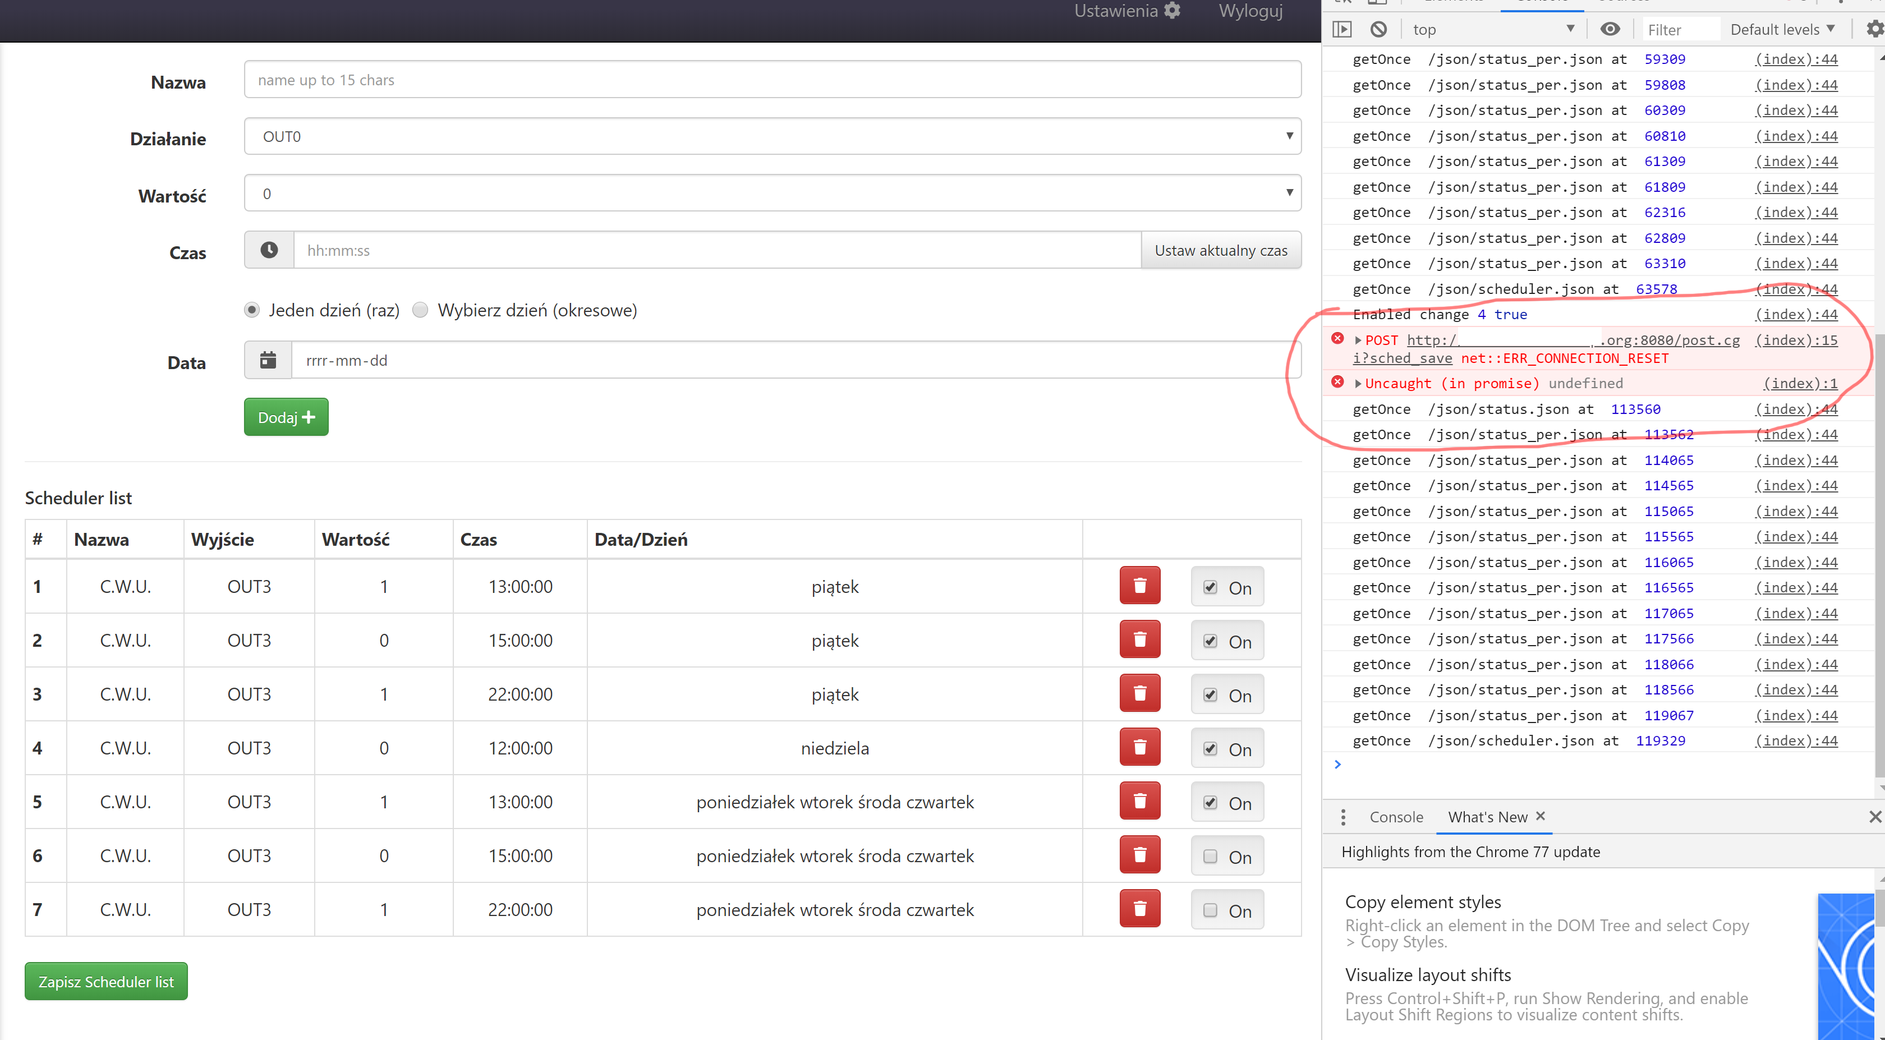1885x1040 pixels.
Task: Expand the Default levels dropdown
Action: 1782,29
